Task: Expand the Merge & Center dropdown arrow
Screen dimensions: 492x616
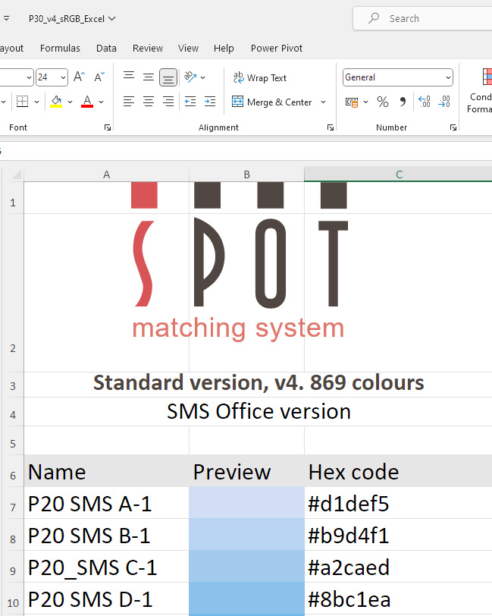Action: coord(323,102)
